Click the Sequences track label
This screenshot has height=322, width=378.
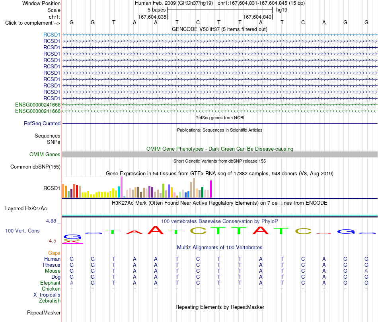click(47, 136)
